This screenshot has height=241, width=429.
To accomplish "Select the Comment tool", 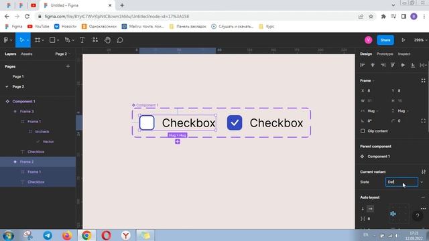I will (x=120, y=40).
